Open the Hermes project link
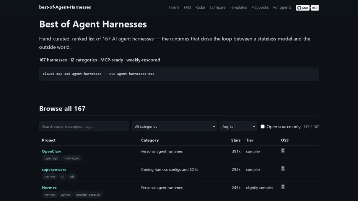358x201 pixels. (49, 188)
